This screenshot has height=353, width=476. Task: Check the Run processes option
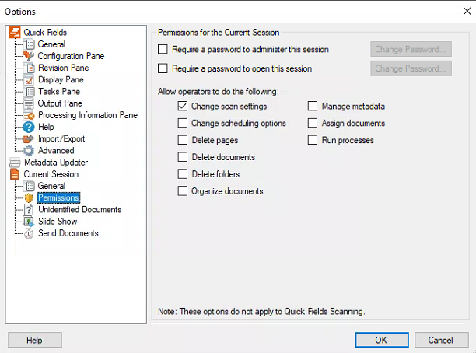pos(313,140)
